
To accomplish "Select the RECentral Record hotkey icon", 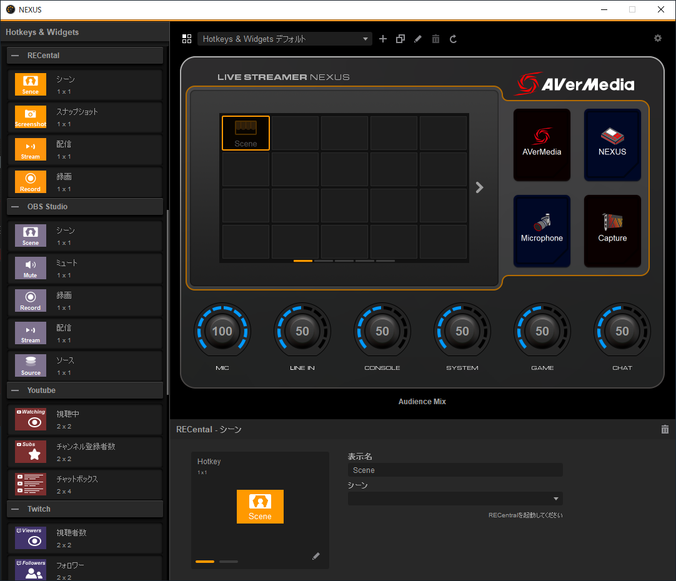I will coord(30,181).
